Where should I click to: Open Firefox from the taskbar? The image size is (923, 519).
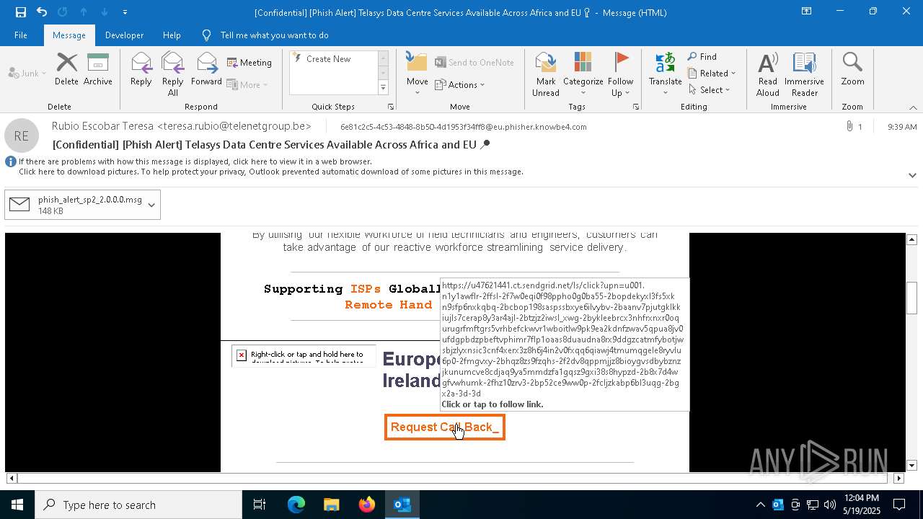[367, 505]
